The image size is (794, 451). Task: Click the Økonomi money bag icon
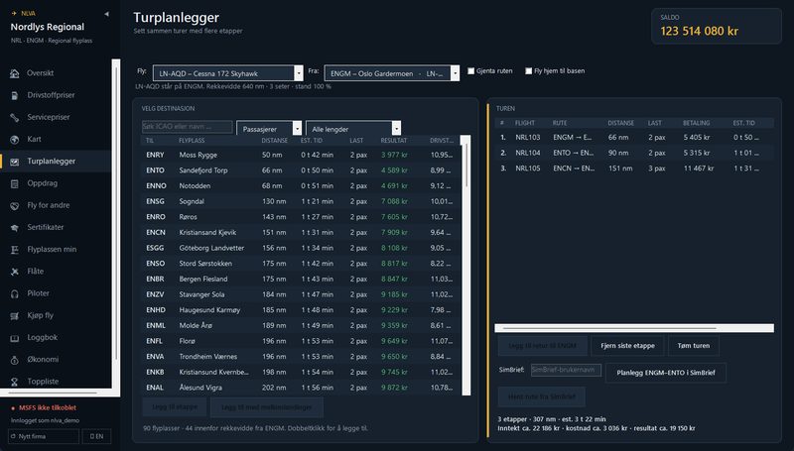click(x=15, y=360)
